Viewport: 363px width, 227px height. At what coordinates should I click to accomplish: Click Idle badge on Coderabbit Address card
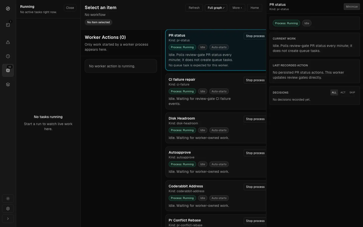[203, 198]
